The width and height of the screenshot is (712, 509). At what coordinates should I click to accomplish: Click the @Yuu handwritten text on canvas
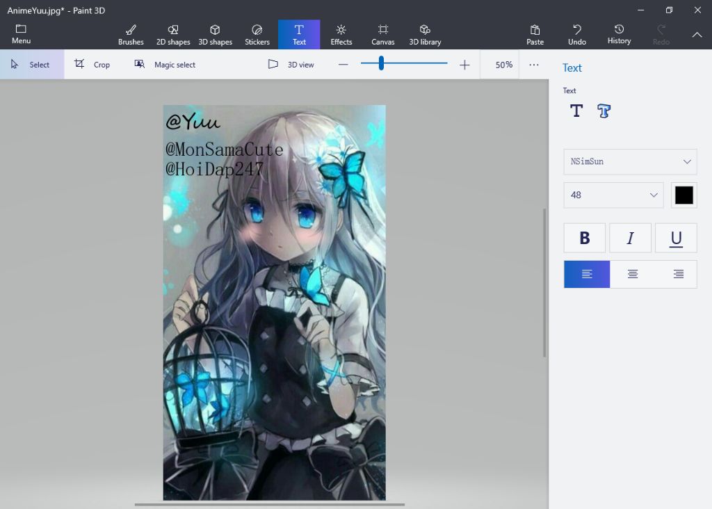coord(193,121)
